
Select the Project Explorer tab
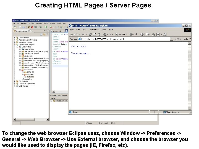point(22,31)
